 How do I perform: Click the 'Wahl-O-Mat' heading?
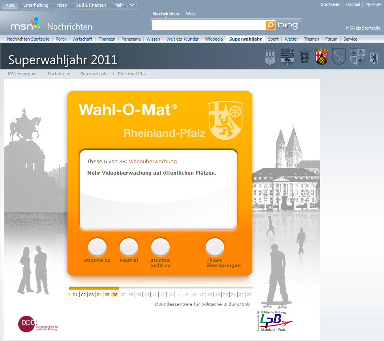(x=128, y=109)
